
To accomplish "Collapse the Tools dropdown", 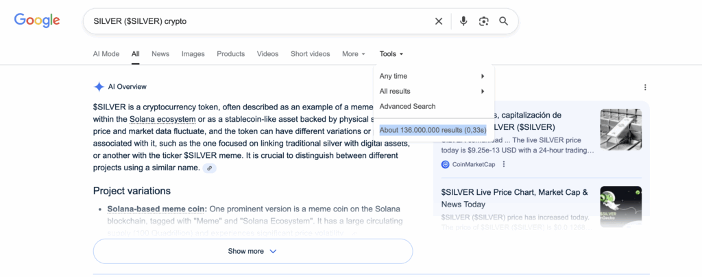I will point(391,54).
